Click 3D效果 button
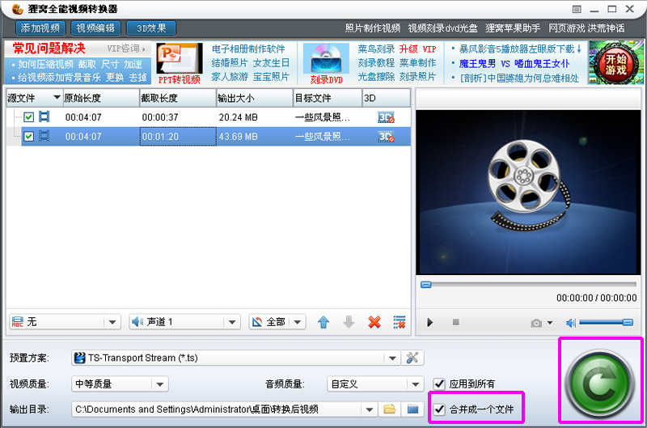This screenshot has width=647, height=428. point(151,28)
